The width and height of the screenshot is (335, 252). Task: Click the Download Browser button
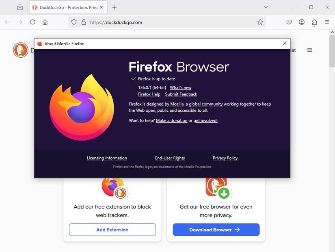(x=216, y=230)
